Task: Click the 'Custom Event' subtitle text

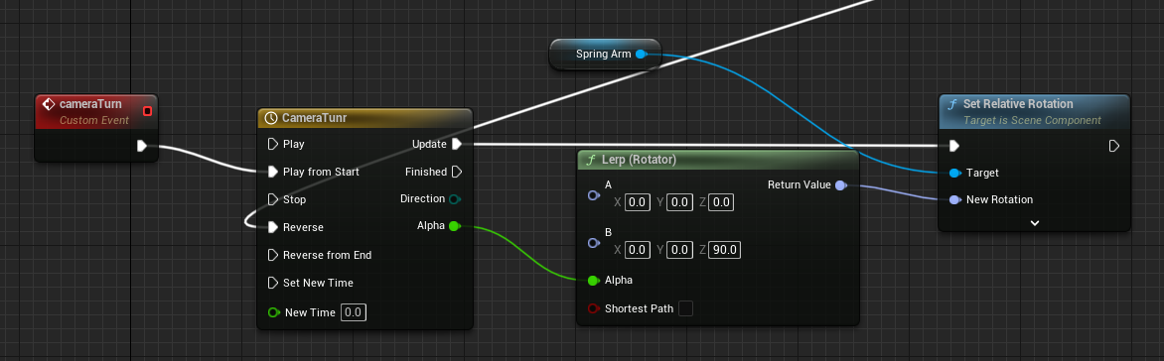Action: click(94, 120)
